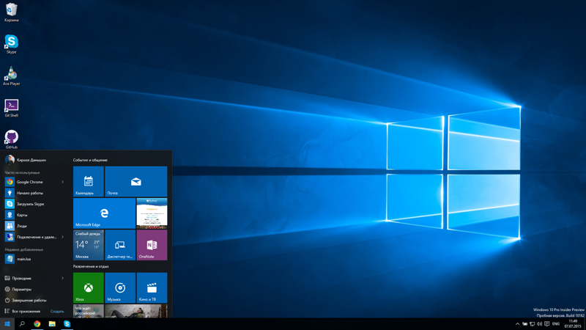The width and height of the screenshot is (586, 330).
Task: Open the taskbar search magnifier icon
Action: click(x=22, y=324)
